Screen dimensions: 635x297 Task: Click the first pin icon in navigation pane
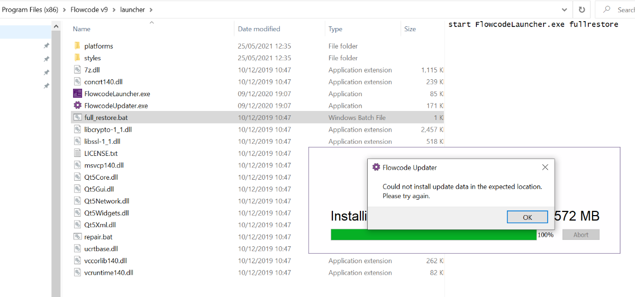click(x=47, y=46)
